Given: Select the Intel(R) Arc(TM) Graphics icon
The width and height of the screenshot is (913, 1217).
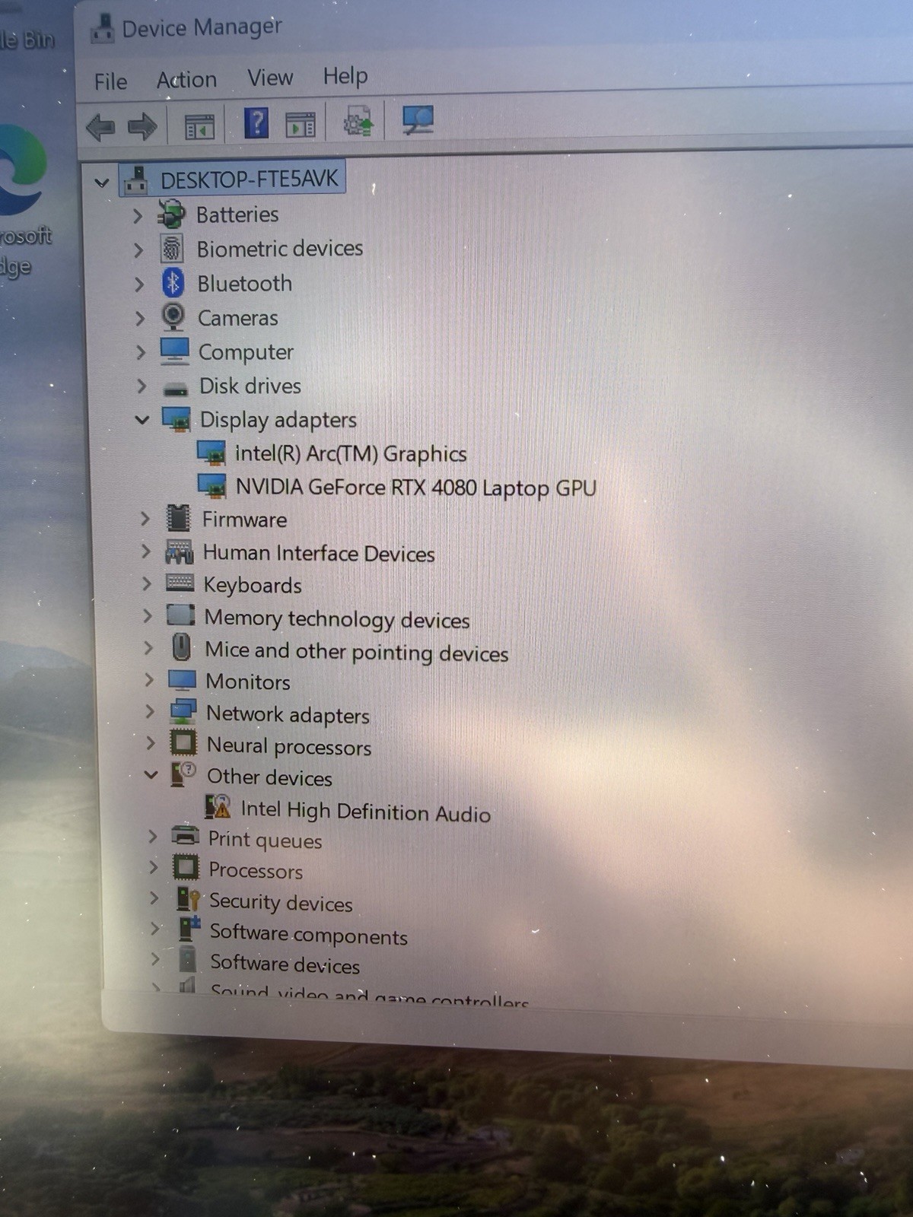Looking at the screenshot, I should click(212, 453).
